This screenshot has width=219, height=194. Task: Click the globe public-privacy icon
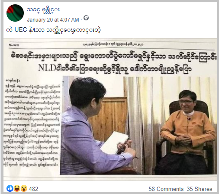pos(86,18)
